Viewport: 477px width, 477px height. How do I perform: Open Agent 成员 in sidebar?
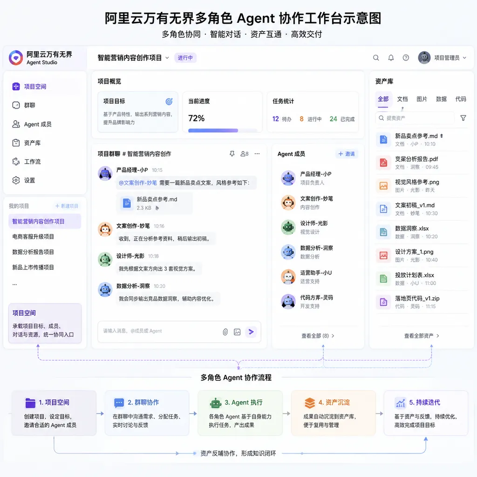point(45,124)
